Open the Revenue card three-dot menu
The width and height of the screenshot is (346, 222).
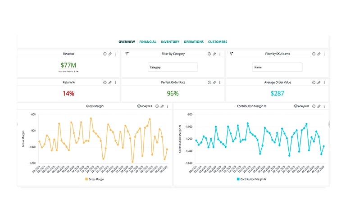click(115, 54)
